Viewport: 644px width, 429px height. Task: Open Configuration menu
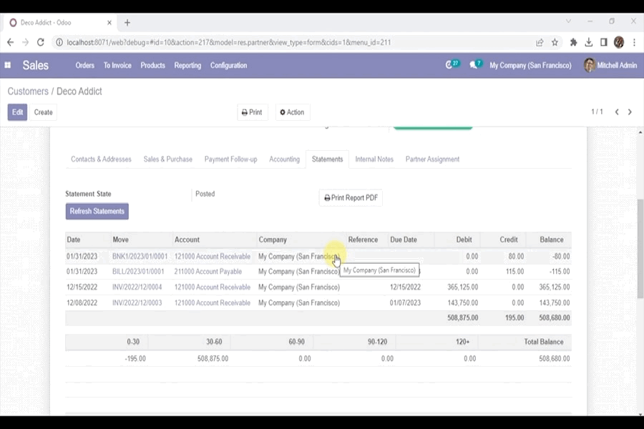point(229,65)
